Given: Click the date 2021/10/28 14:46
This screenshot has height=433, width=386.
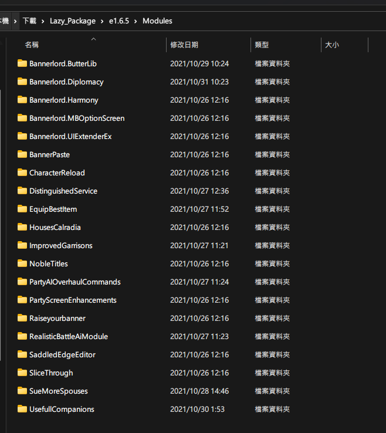Looking at the screenshot, I should pos(199,391).
